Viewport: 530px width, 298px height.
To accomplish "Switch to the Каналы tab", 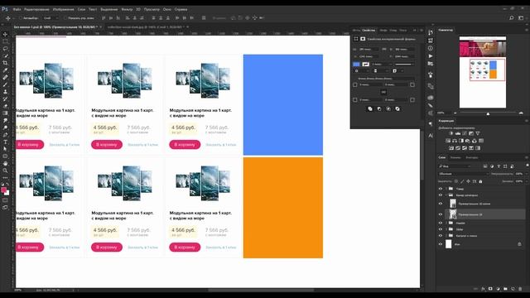I will [x=455, y=157].
